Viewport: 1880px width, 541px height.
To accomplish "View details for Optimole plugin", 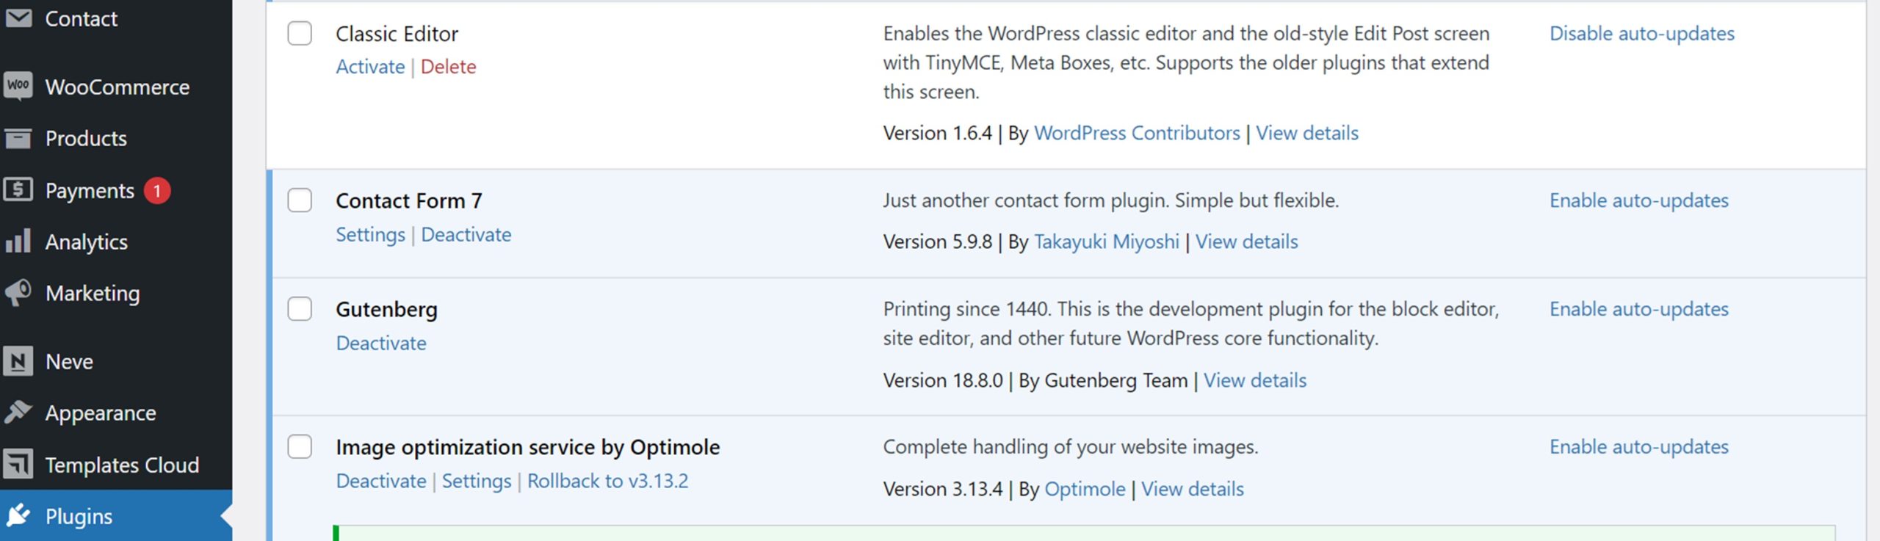I will (x=1193, y=489).
